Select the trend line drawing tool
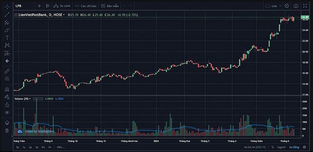This screenshot has height=152, width=313. (7, 14)
